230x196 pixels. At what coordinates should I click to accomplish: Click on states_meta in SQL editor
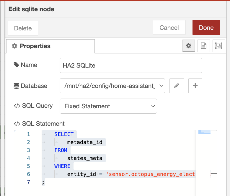tap(85, 158)
